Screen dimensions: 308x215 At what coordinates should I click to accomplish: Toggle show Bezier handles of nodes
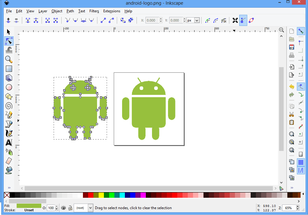243,20
